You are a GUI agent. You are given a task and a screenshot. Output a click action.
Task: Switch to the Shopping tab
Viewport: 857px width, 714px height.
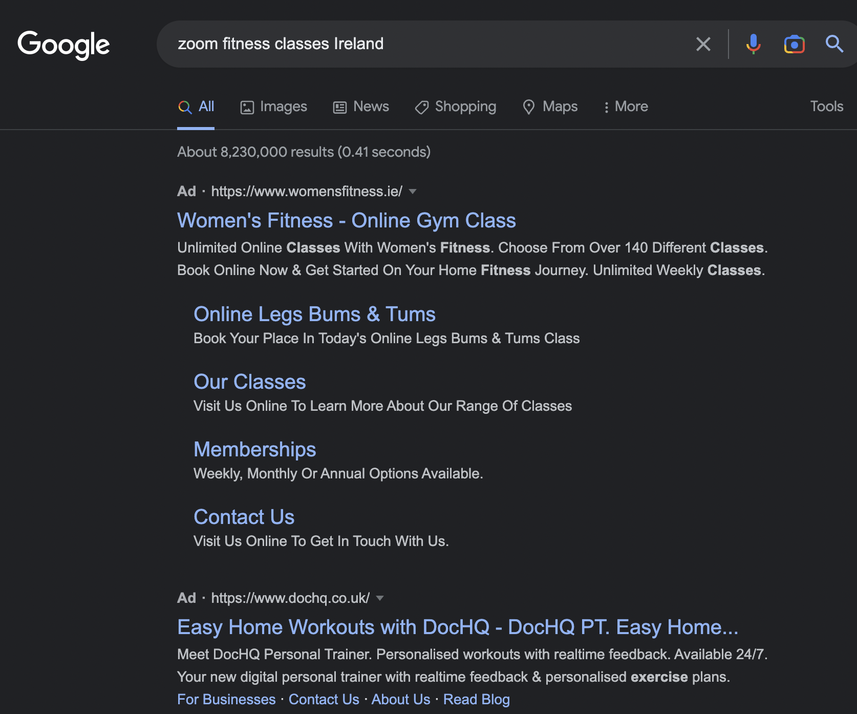[455, 107]
